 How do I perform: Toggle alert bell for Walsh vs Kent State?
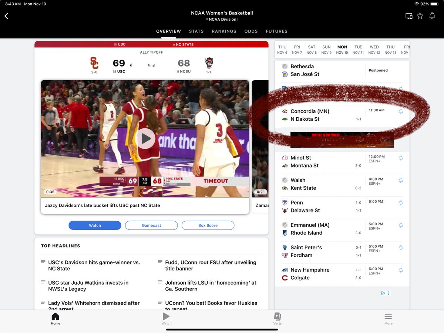point(400,181)
